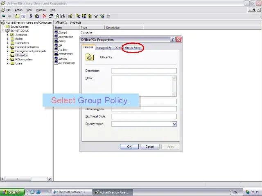Screen dimensions: 262x196
Task: Click the PRINTSERV computer icon
Action: point(56,54)
